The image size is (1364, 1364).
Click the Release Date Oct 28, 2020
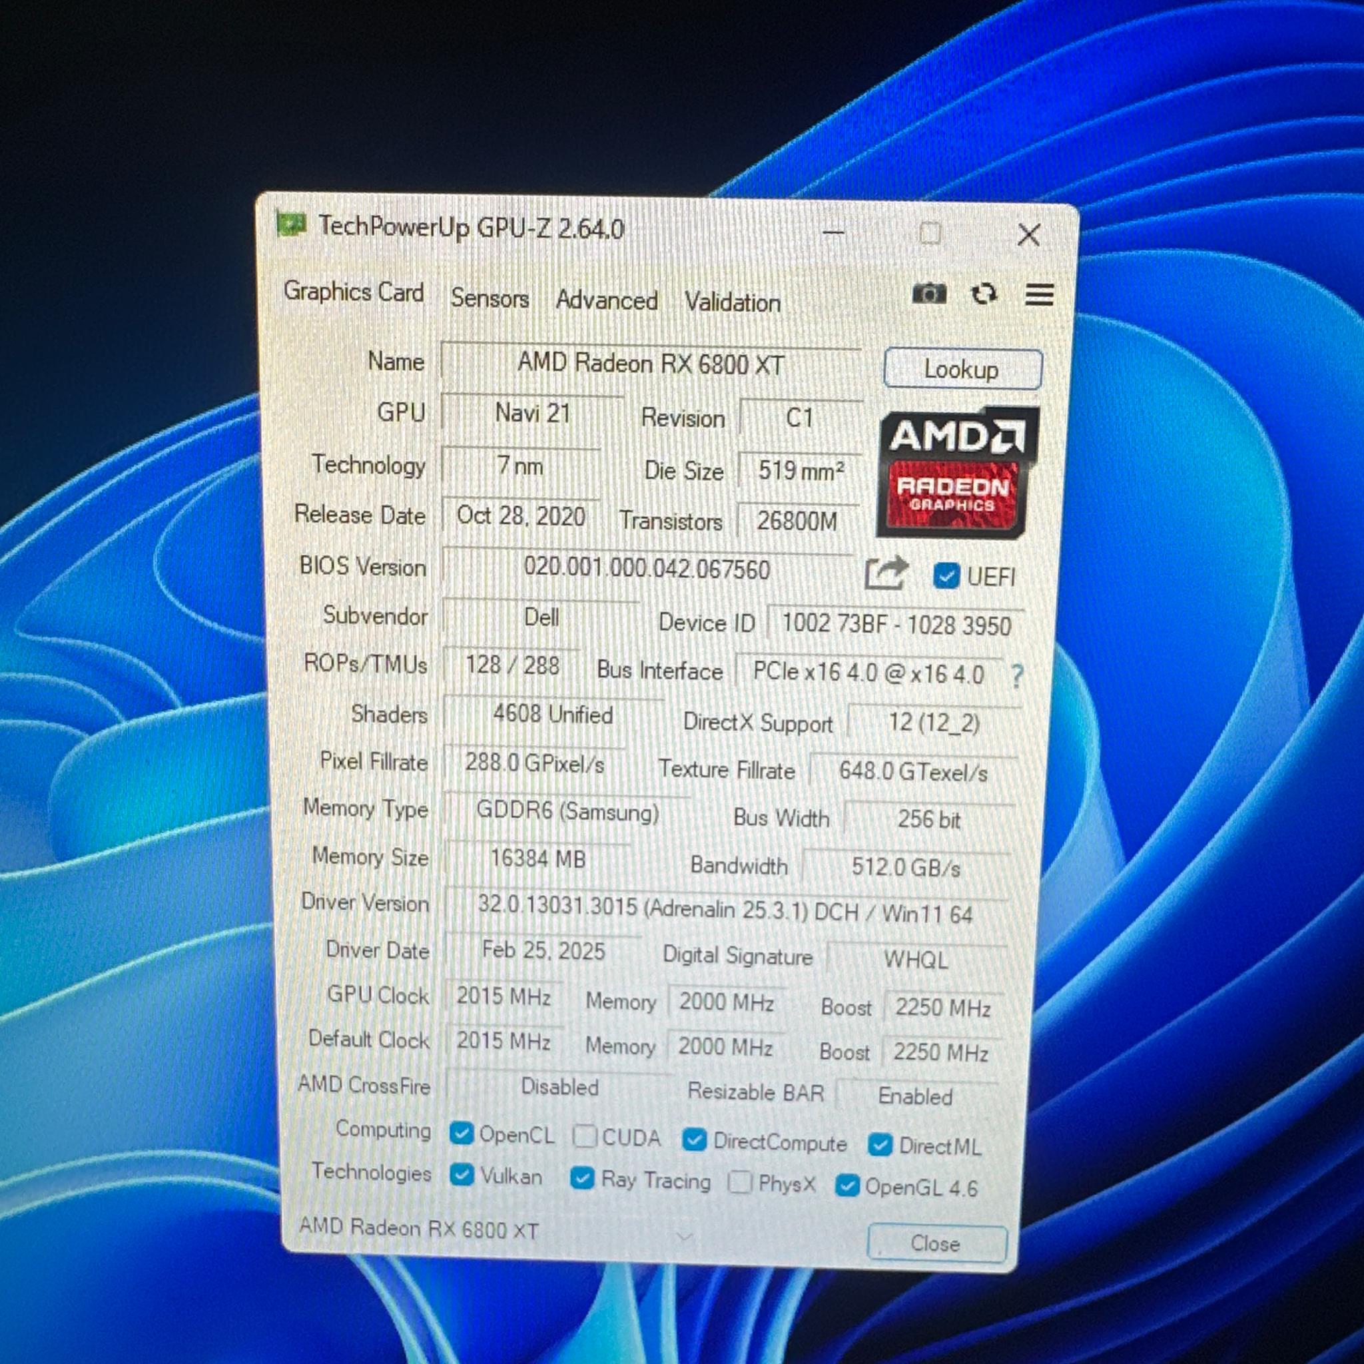point(521,515)
